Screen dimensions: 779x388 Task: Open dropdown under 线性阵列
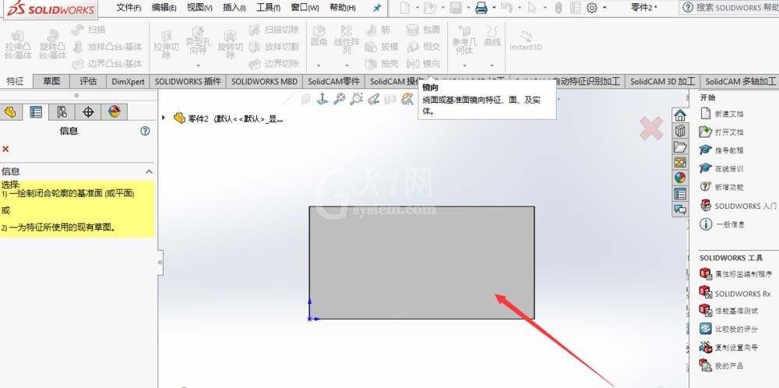(347, 65)
